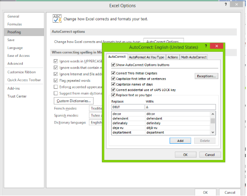Select the deptartment entry in list
Viewport: 247px width, 196px height.
click(161, 132)
